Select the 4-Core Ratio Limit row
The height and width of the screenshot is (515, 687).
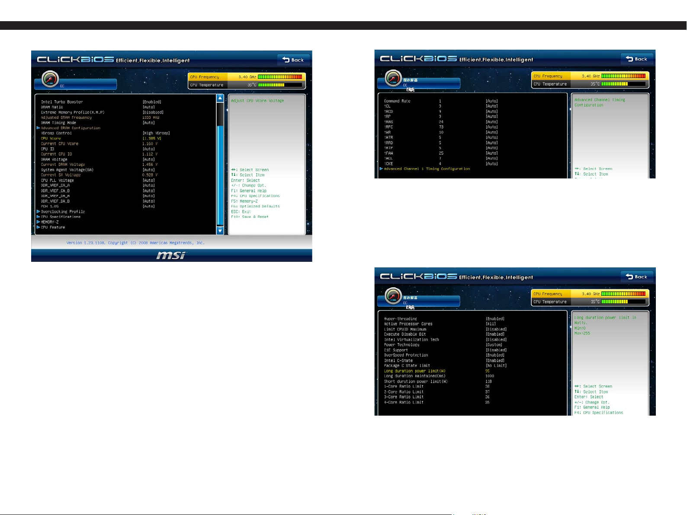[437, 402]
